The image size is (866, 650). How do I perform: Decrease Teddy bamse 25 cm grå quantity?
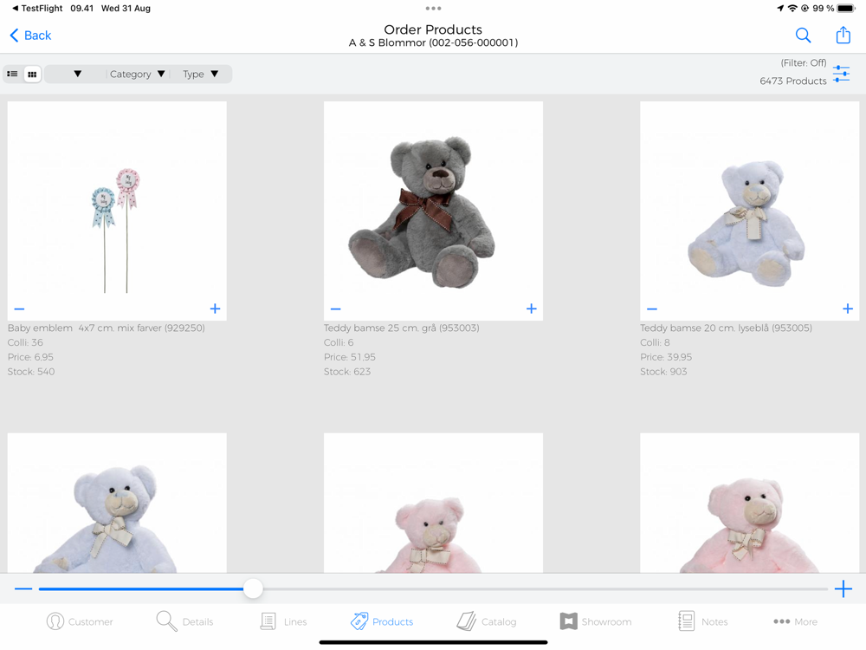(x=336, y=309)
